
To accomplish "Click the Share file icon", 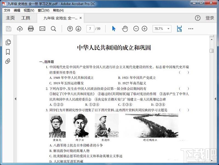I will [x=19, y=28].
